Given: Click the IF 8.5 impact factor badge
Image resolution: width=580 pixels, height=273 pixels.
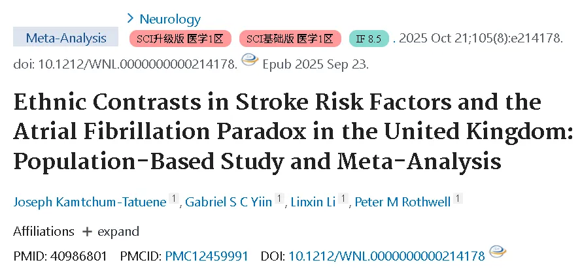Looking at the screenshot, I should (x=369, y=39).
